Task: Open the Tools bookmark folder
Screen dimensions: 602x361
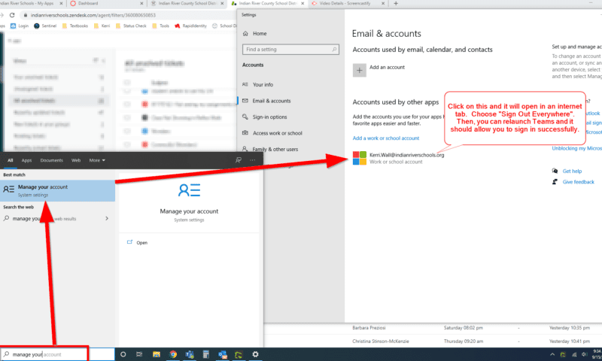Action: pos(160,26)
